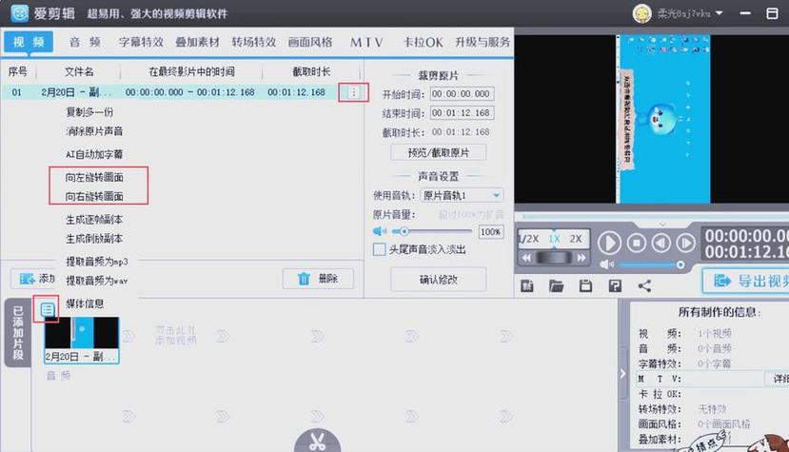Adjust the 原片音量 slider
This screenshot has height=452, width=789.
pyautogui.click(x=432, y=231)
